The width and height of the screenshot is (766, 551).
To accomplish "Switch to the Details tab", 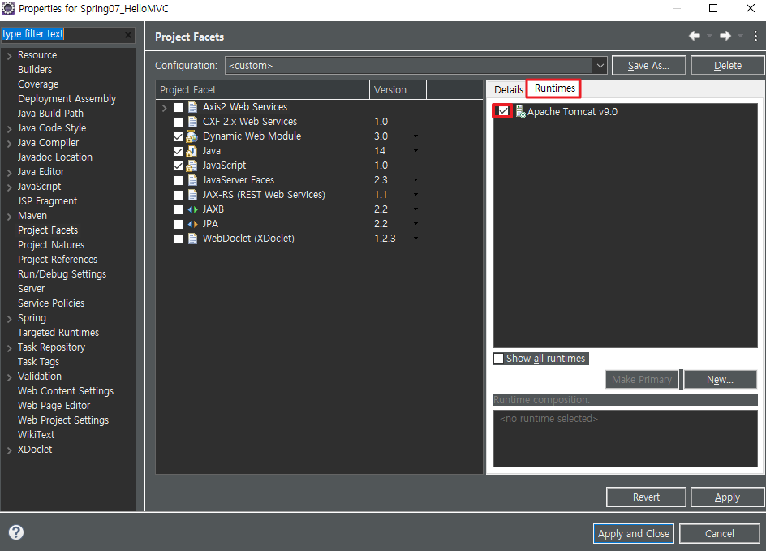I will [x=508, y=89].
